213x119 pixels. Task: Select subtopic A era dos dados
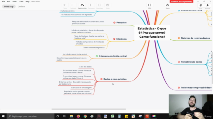[x=85, y=67]
